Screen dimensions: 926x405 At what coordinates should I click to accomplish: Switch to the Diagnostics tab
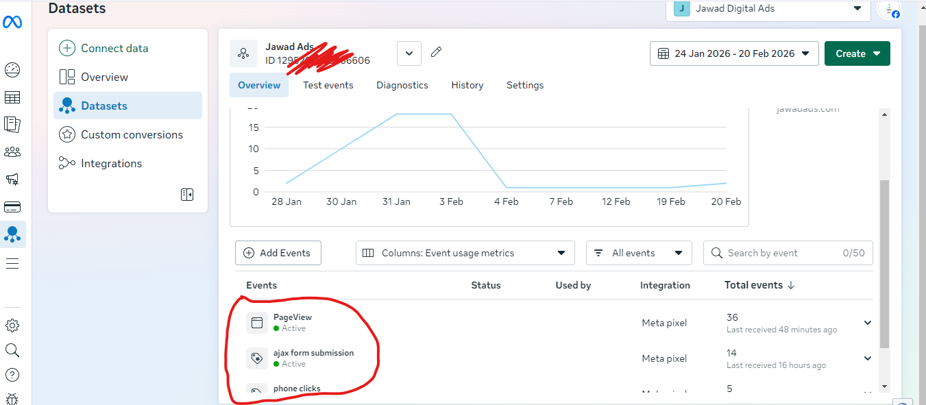pos(402,85)
